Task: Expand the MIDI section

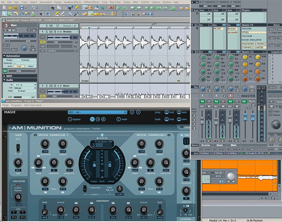Action: pyautogui.click(x=4, y=76)
